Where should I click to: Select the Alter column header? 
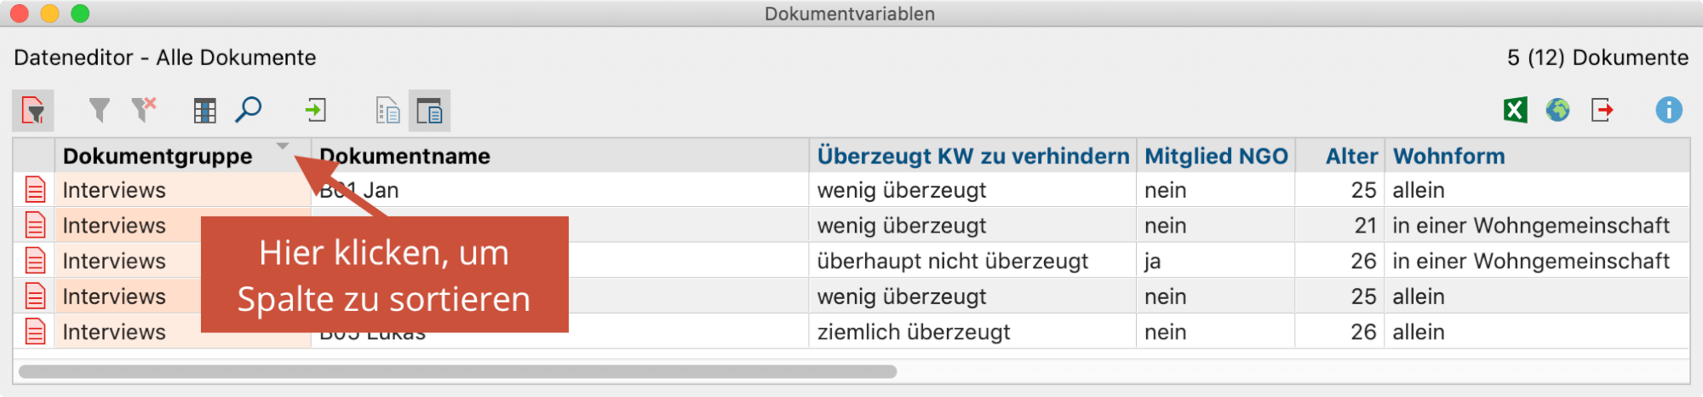(x=1351, y=156)
